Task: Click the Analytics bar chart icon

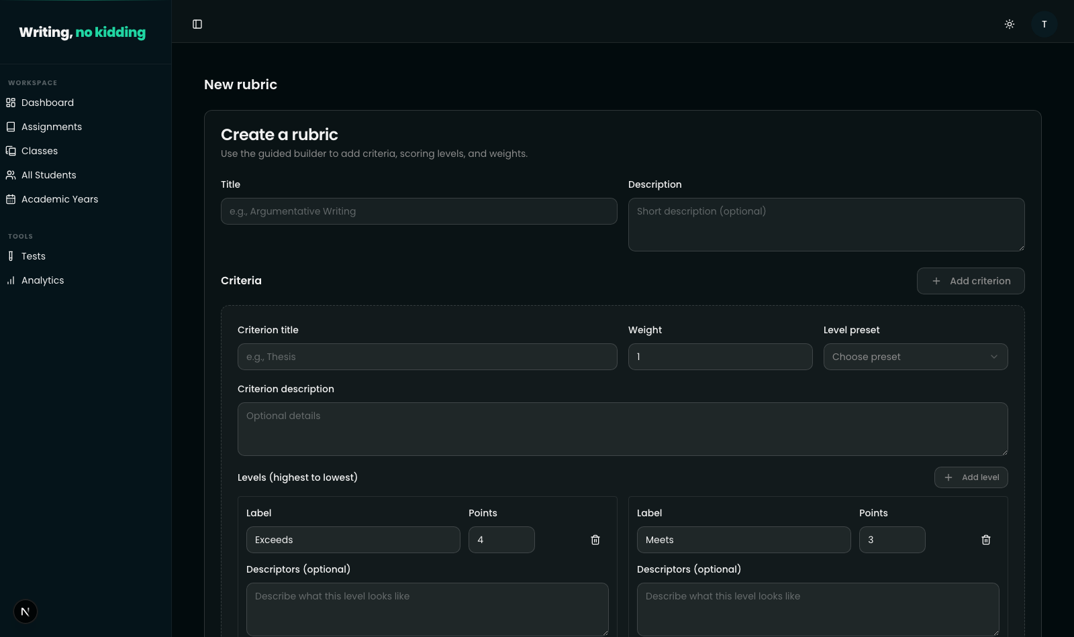Action: click(11, 280)
